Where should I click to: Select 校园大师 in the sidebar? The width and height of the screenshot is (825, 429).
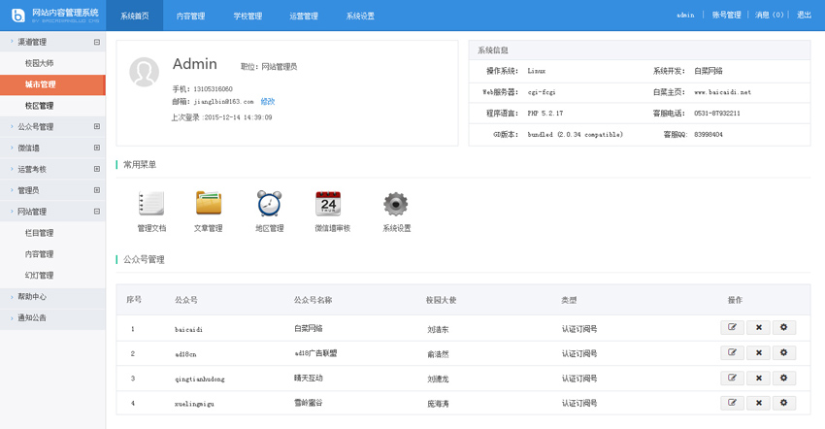coord(40,64)
